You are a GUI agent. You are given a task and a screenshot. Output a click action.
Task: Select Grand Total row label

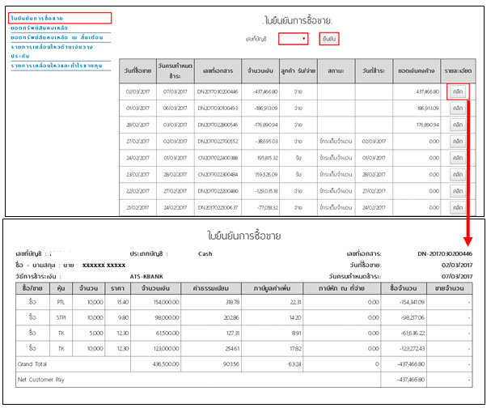pos(32,364)
